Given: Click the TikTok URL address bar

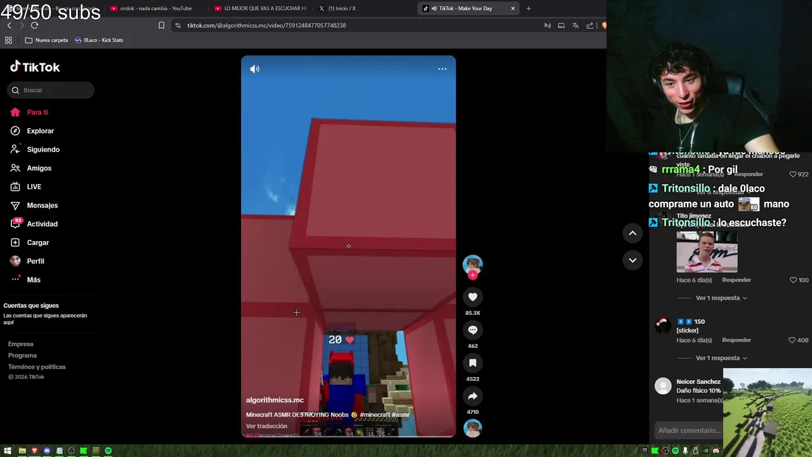Looking at the screenshot, I should pos(355,25).
